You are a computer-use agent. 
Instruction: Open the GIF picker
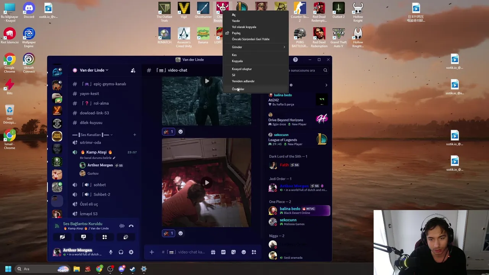[x=223, y=252]
